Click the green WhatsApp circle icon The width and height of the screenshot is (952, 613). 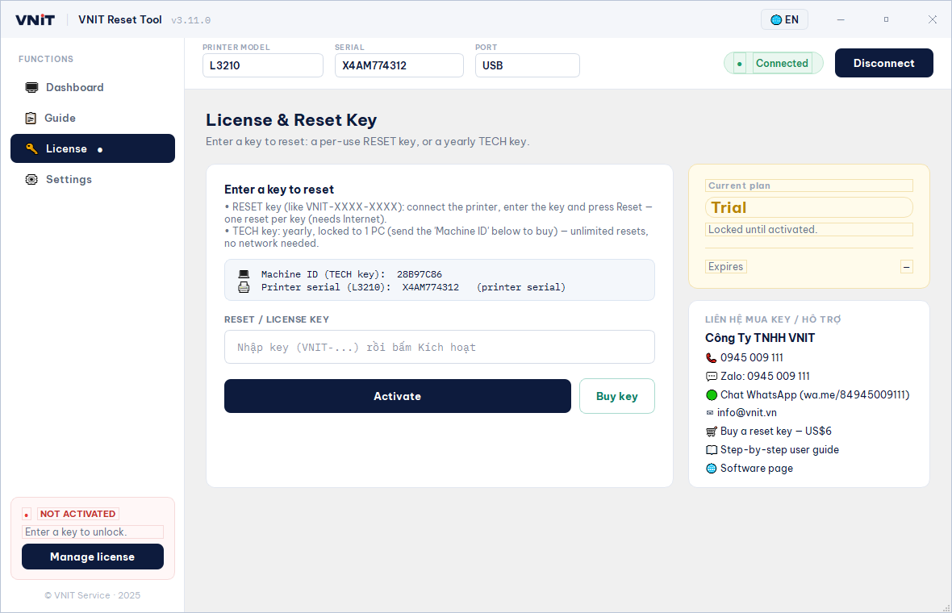pos(712,395)
